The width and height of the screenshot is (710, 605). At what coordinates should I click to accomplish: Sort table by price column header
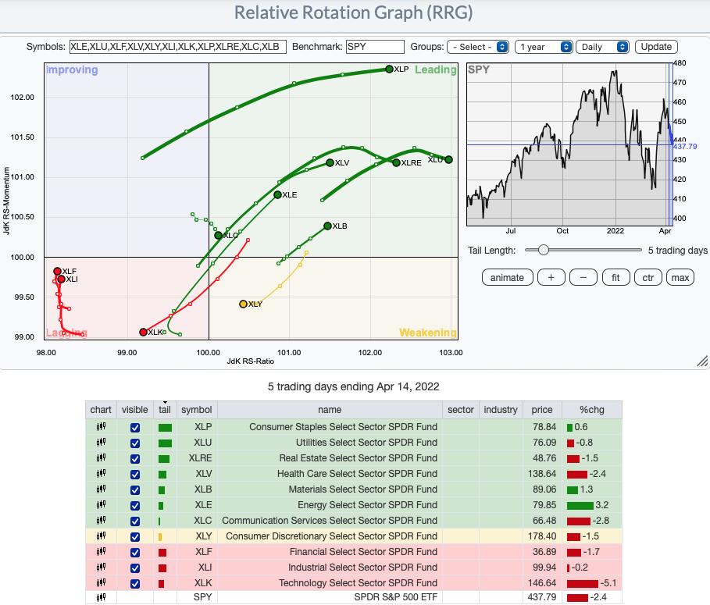(x=542, y=410)
